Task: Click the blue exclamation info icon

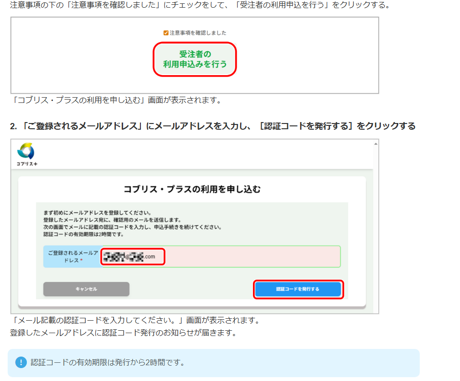Action: pyautogui.click(x=21, y=362)
